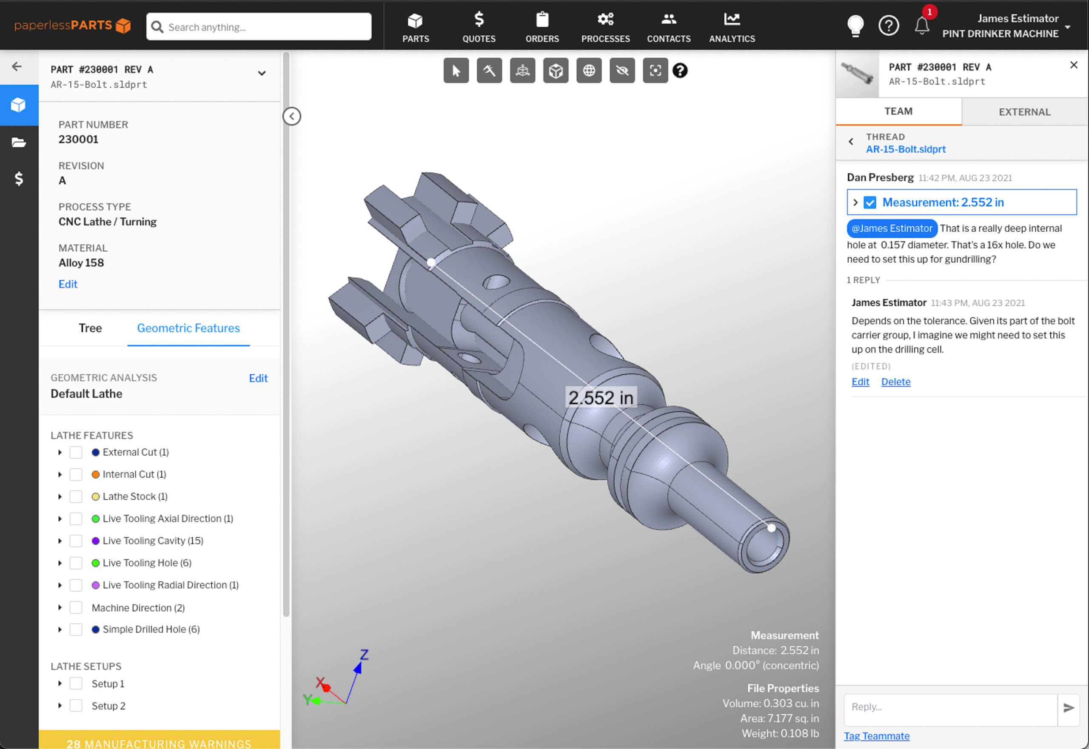Open the Parts section in top navigation

click(416, 27)
